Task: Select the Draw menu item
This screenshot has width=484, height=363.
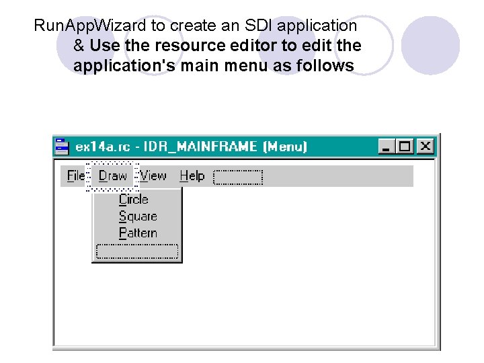Action: tap(113, 176)
